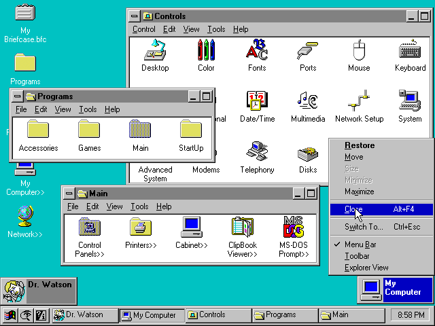Select the Network globe desktop icon
435x326 pixels.
pos(25,216)
